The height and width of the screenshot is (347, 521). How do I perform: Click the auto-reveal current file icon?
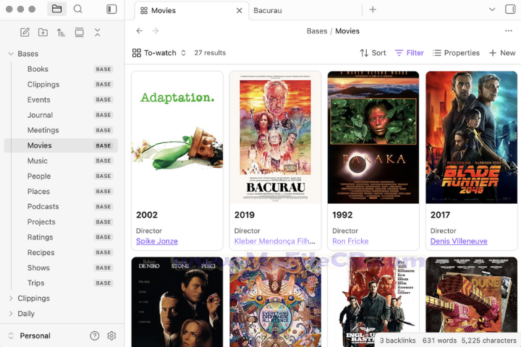79,33
